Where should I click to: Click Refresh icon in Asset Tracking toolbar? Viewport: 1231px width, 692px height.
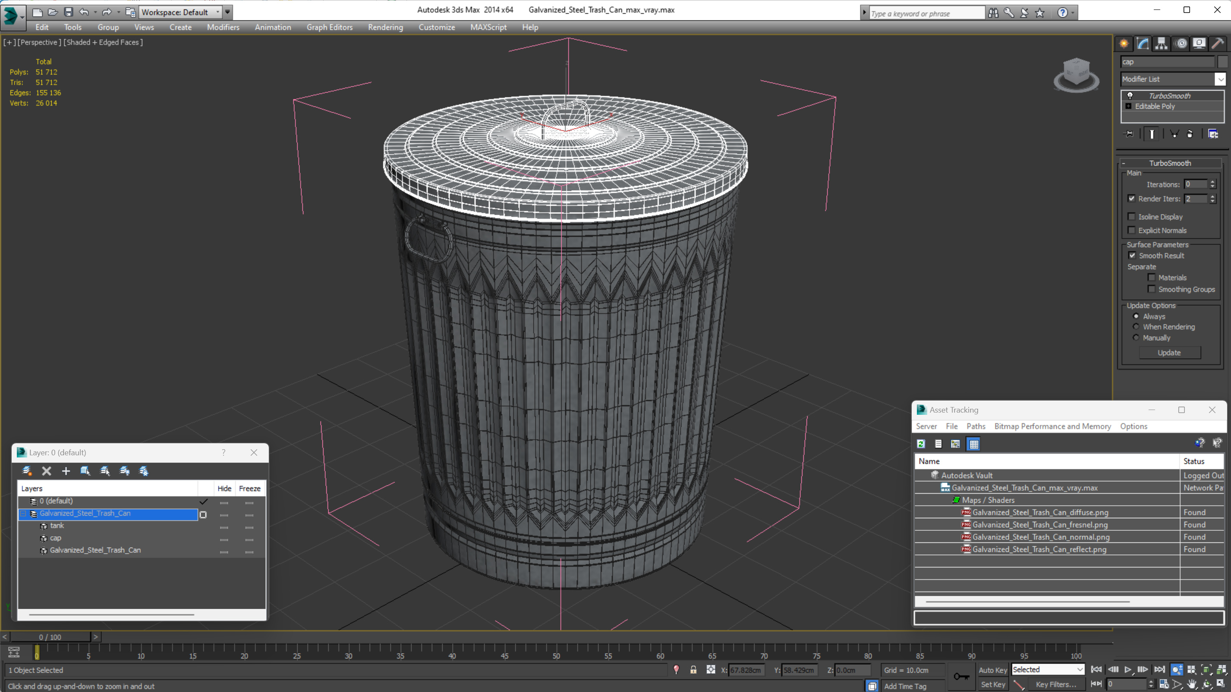pyautogui.click(x=921, y=444)
